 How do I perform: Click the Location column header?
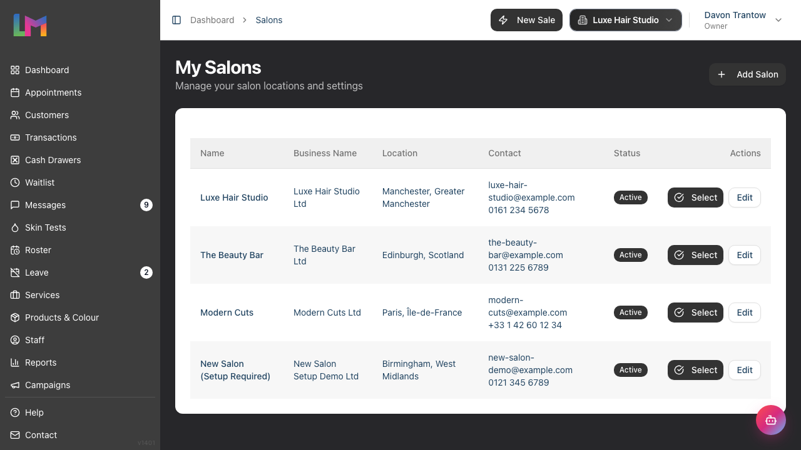(x=400, y=153)
